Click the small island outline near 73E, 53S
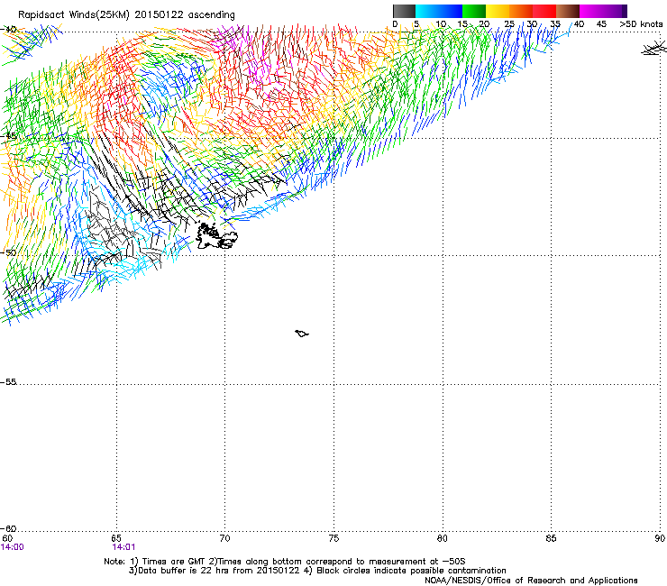This screenshot has width=667, height=586. point(302,334)
